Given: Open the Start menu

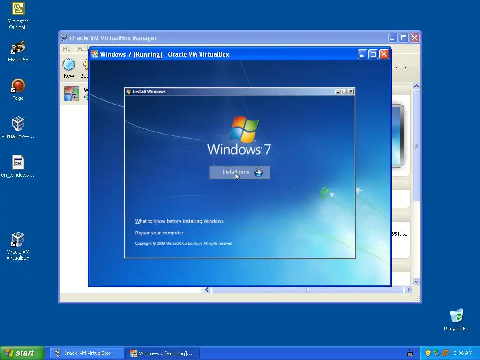Looking at the screenshot, I should pyautogui.click(x=22, y=353).
